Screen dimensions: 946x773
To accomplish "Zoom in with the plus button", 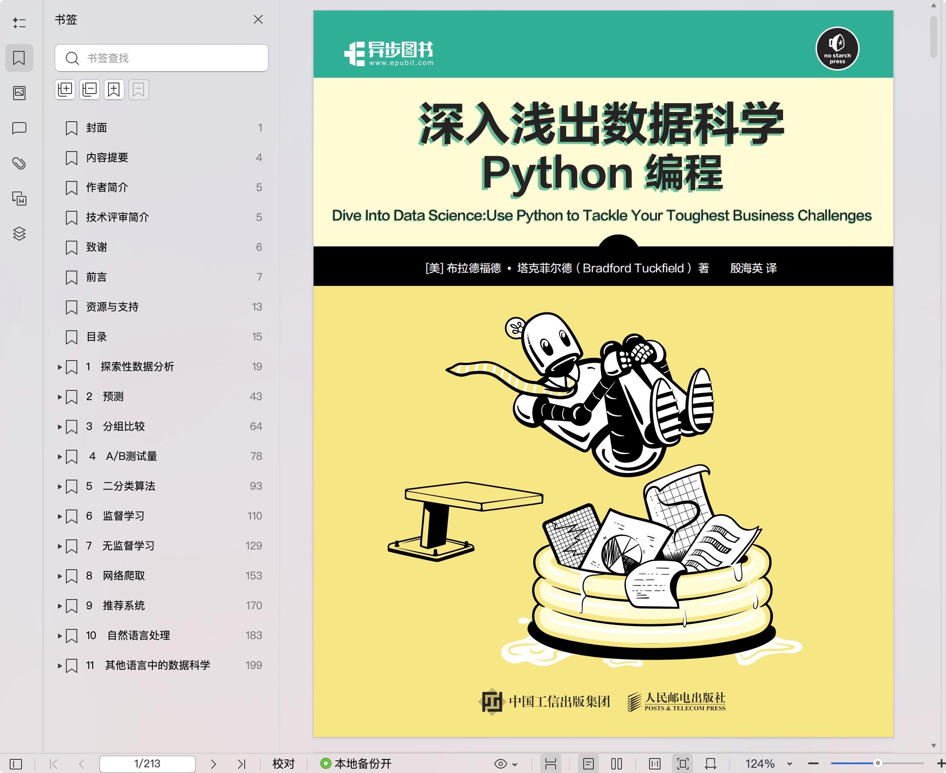I will (941, 764).
